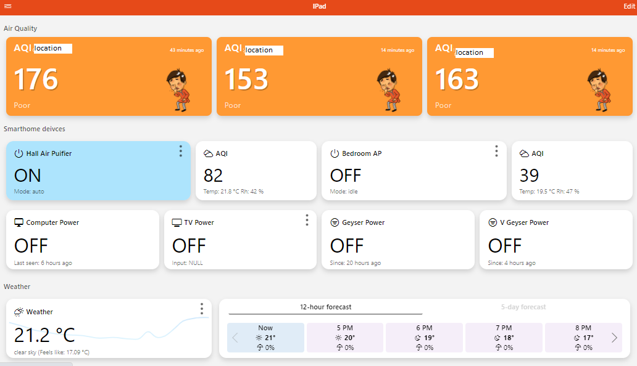Select the 12-hour forecast tab
637x366 pixels.
[325, 307]
